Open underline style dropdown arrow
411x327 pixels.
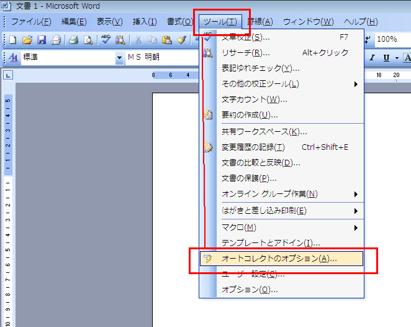[x=397, y=58]
